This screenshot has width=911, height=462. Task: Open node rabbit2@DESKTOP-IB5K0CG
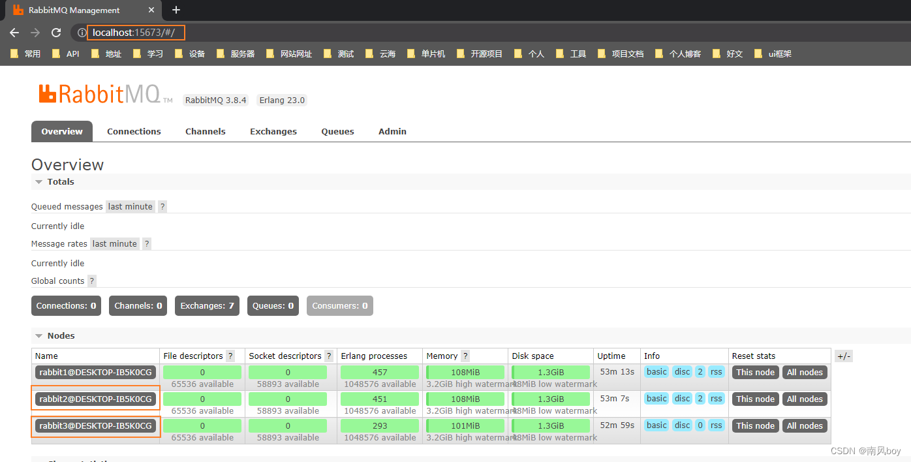tap(95, 399)
